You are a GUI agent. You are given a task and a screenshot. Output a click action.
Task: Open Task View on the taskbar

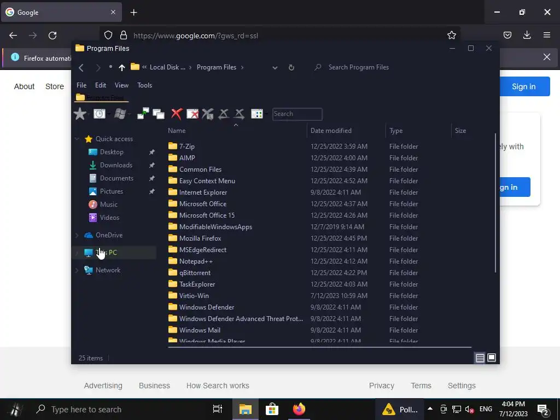point(217,409)
